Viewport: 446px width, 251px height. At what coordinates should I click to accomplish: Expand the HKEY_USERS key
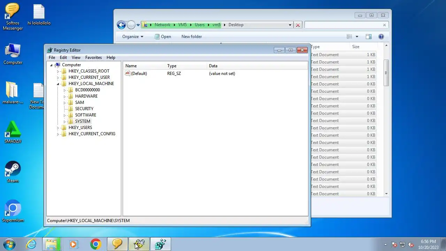click(58, 128)
